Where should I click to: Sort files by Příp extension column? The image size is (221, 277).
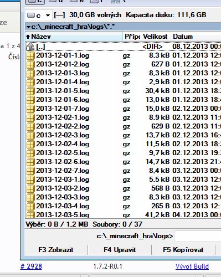click(x=132, y=37)
